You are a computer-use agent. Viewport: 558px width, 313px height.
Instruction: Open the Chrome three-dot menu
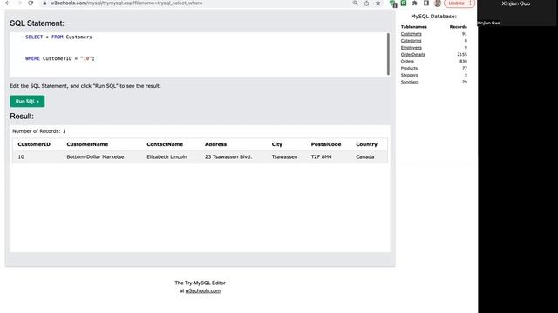[471, 3]
